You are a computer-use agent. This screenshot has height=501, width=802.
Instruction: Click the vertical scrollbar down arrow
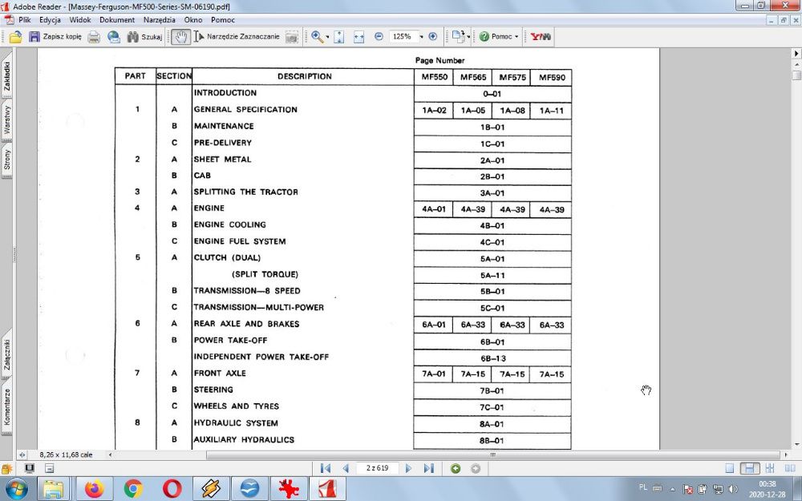click(796, 444)
